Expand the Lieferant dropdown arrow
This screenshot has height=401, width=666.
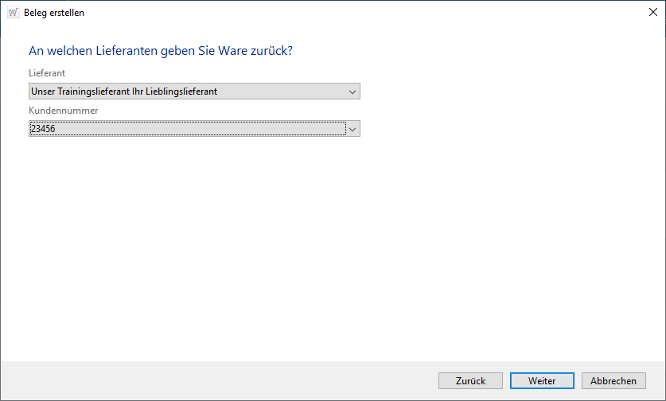pyautogui.click(x=352, y=91)
